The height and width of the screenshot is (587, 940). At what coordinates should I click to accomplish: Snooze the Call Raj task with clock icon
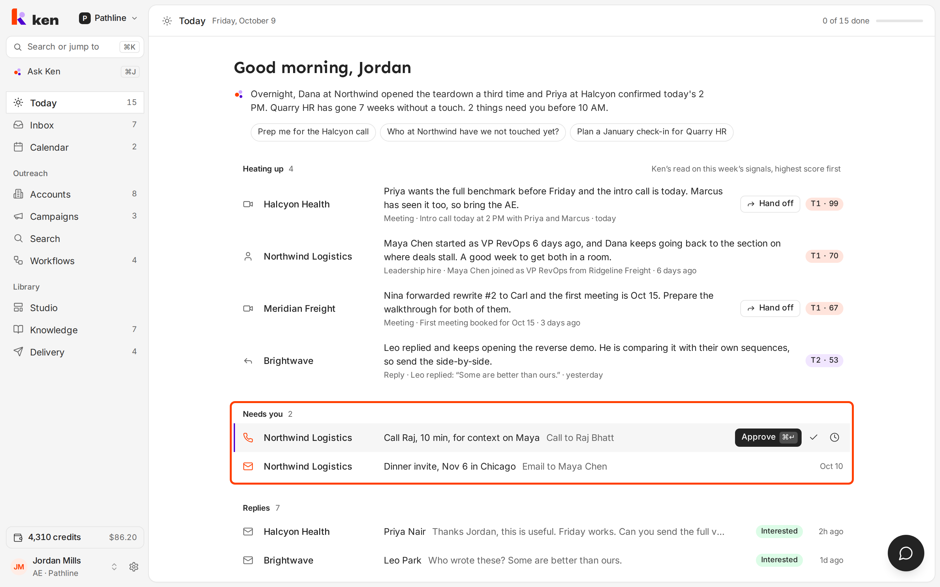834,438
